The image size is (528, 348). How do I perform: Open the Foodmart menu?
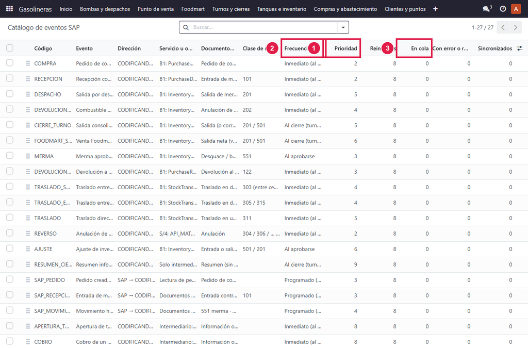pos(193,9)
